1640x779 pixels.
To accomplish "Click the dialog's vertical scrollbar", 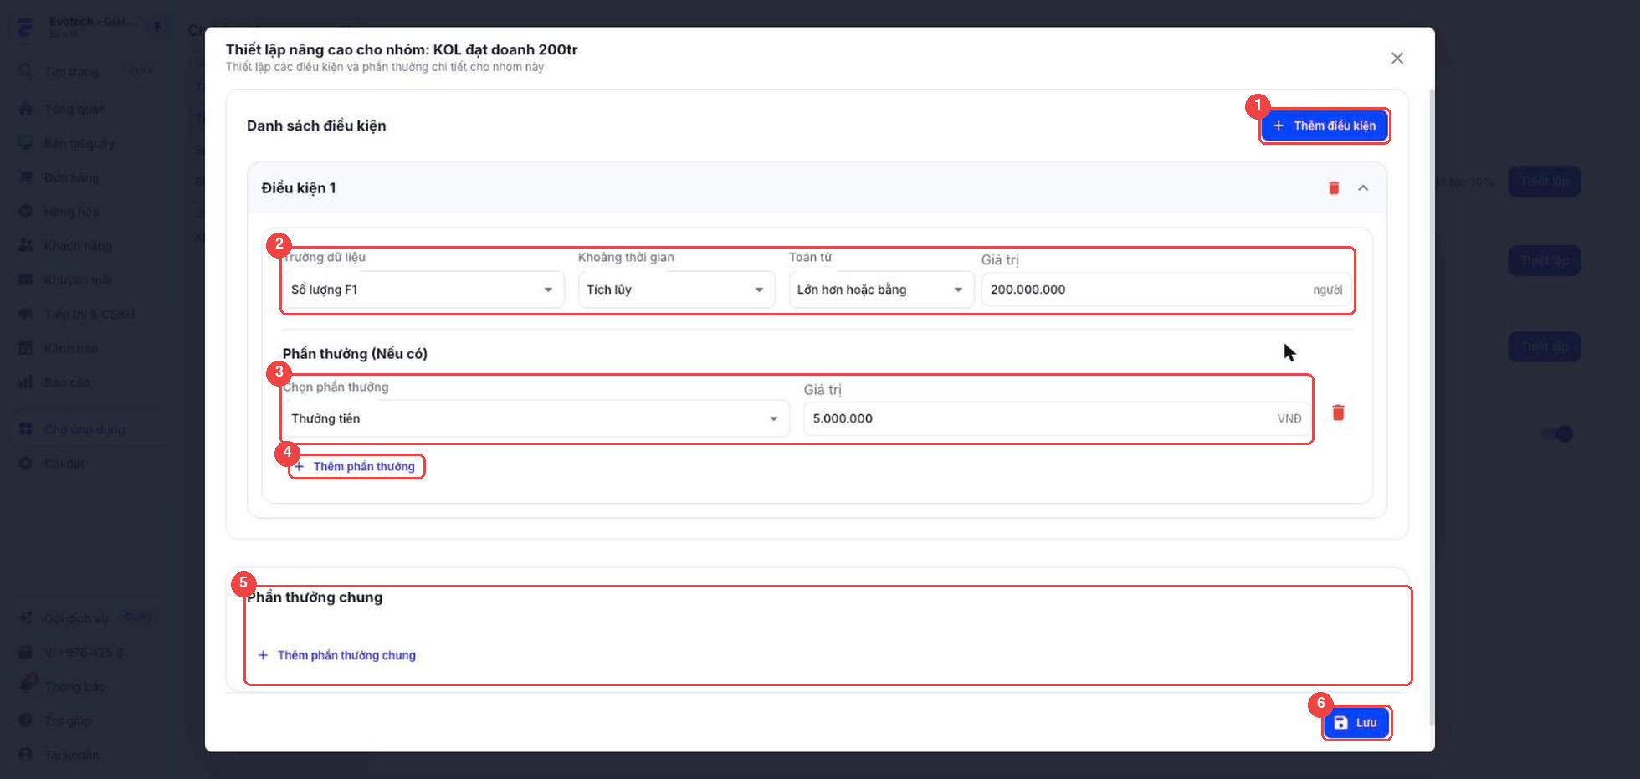I will point(1432,407).
